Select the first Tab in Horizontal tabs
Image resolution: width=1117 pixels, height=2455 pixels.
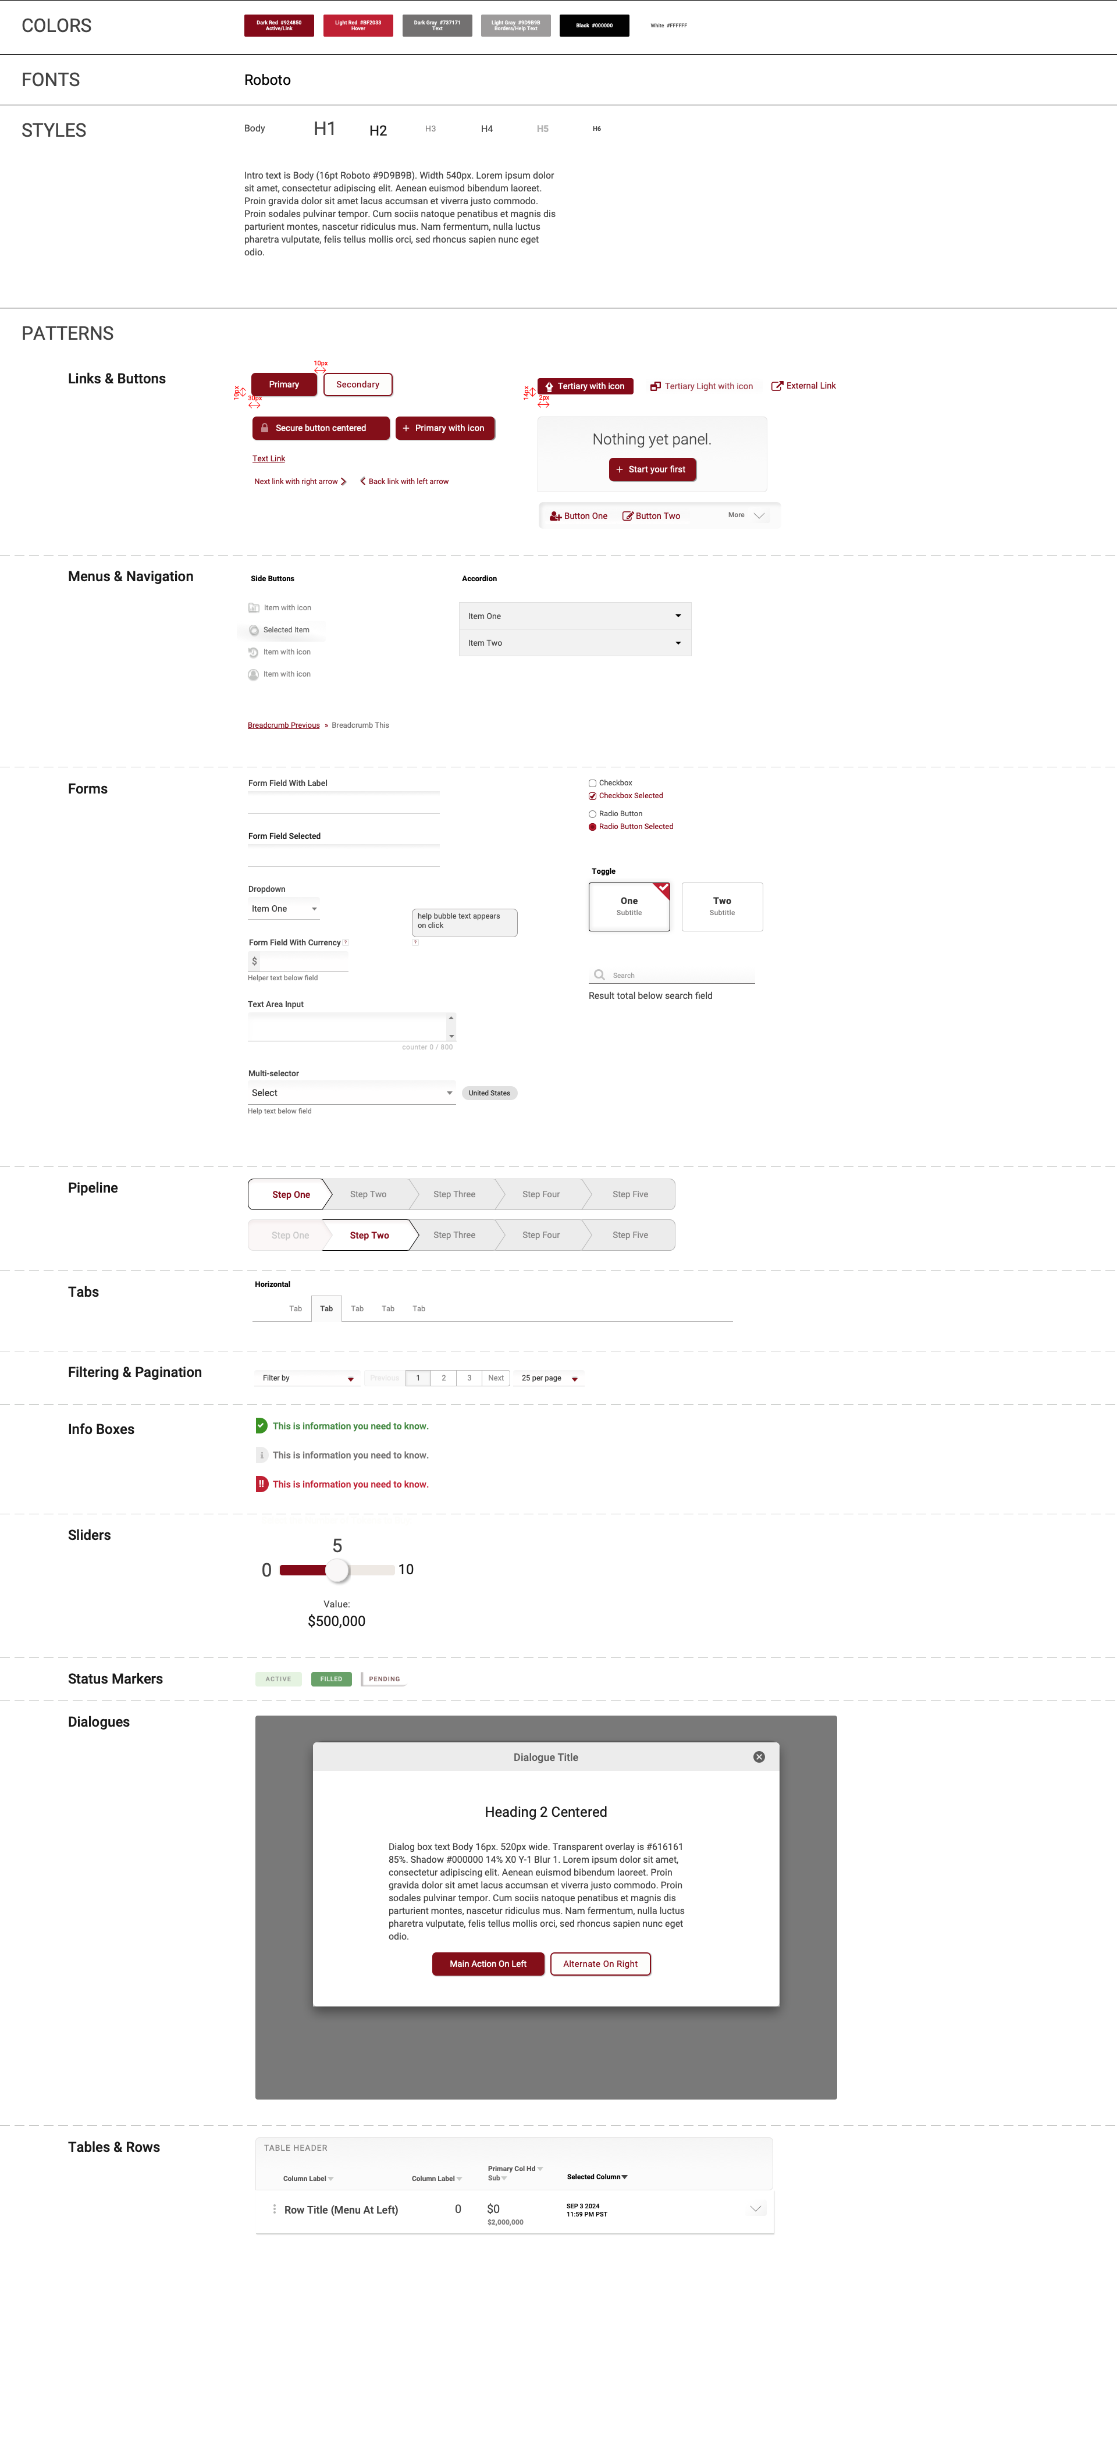point(296,1308)
